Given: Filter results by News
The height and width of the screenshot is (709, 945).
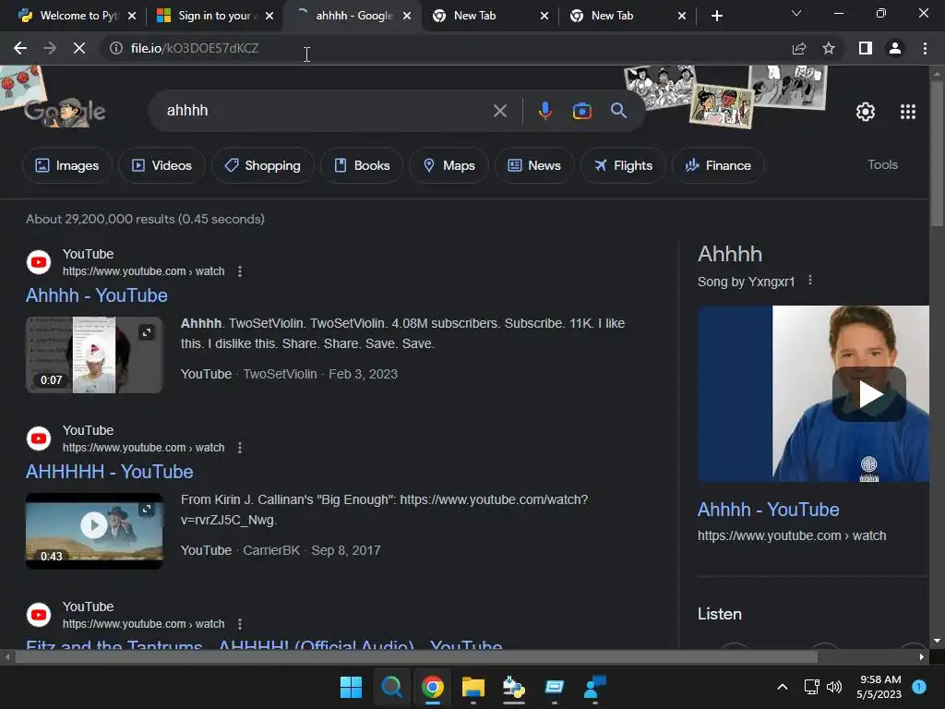Looking at the screenshot, I should (x=534, y=165).
